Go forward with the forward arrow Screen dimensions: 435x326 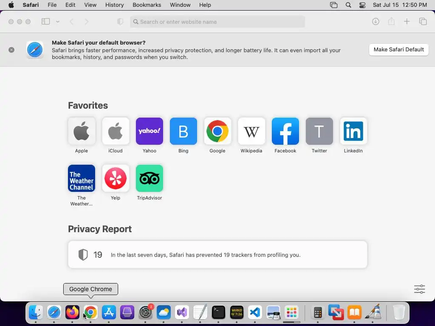[x=86, y=22]
